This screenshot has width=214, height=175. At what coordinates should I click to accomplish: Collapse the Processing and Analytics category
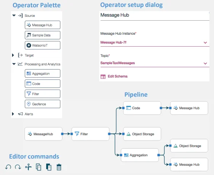pos(14,64)
